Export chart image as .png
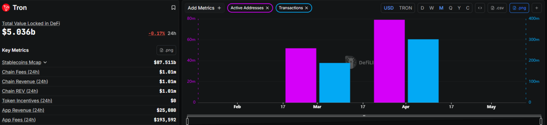 click(x=519, y=8)
